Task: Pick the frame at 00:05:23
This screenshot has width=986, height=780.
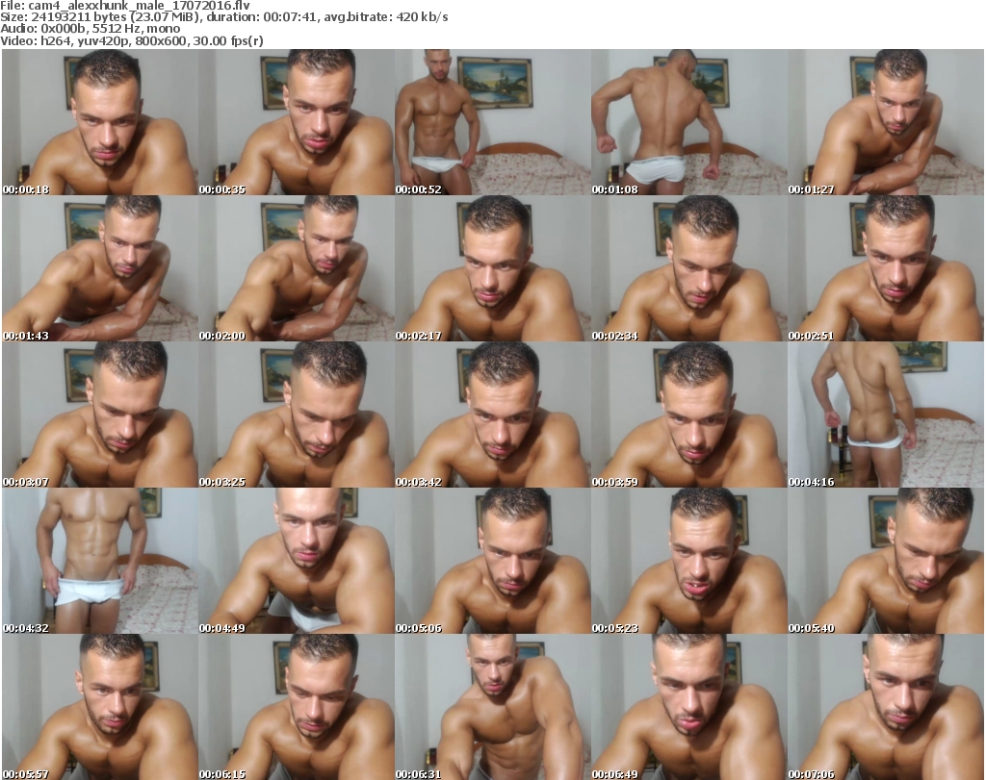Action: [x=689, y=561]
